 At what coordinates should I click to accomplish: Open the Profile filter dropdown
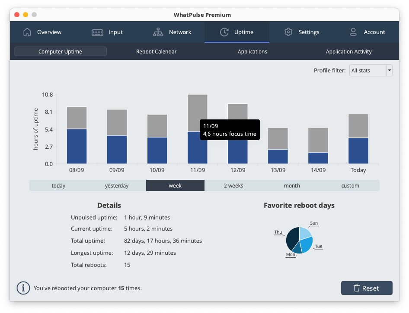[x=367, y=70]
